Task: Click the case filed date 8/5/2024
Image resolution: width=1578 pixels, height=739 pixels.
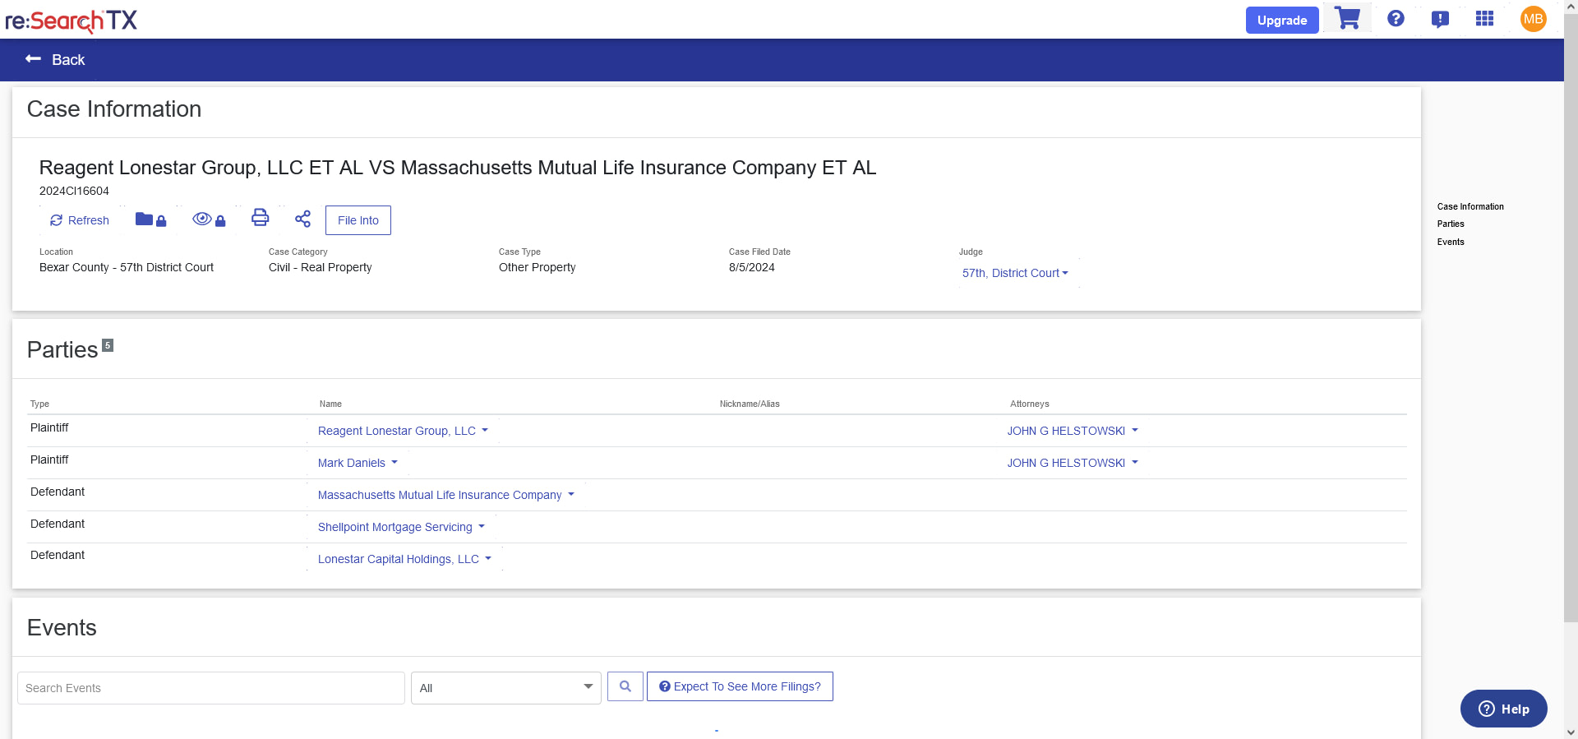Action: tap(752, 267)
